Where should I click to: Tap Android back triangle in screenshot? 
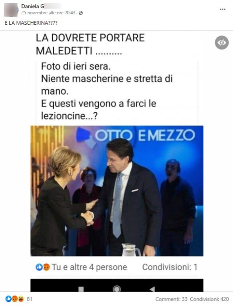[x=152, y=288]
